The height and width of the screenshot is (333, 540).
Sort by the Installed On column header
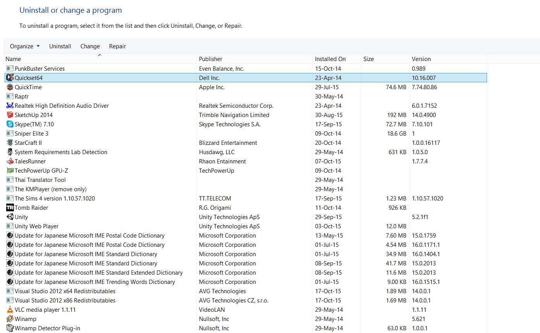pos(337,59)
